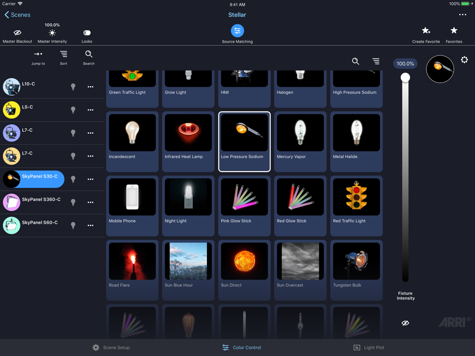Viewport: 475px width, 356px height.
Task: Open the top-right more options menu
Action: 462,15
